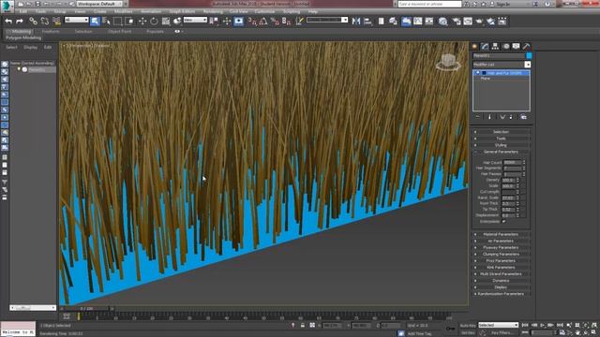Toggle the Angle Snap button

tap(263, 22)
